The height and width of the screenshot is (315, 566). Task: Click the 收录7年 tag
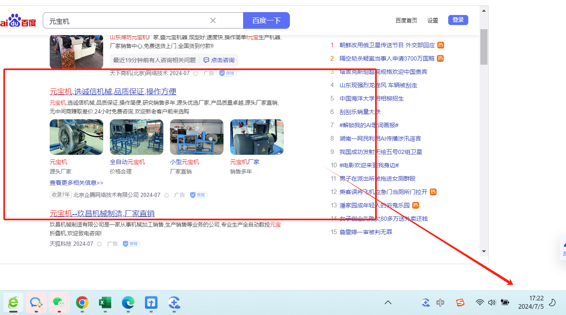[61, 195]
